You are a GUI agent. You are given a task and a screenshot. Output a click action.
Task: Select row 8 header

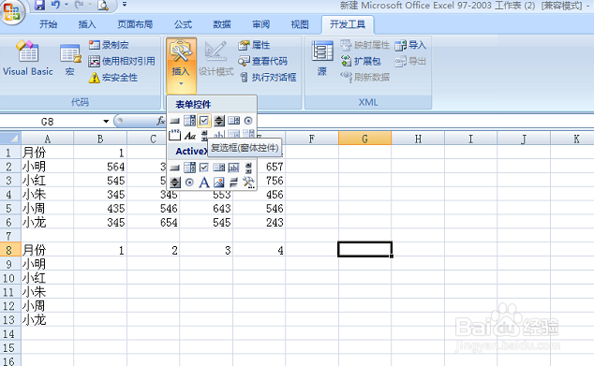point(10,250)
